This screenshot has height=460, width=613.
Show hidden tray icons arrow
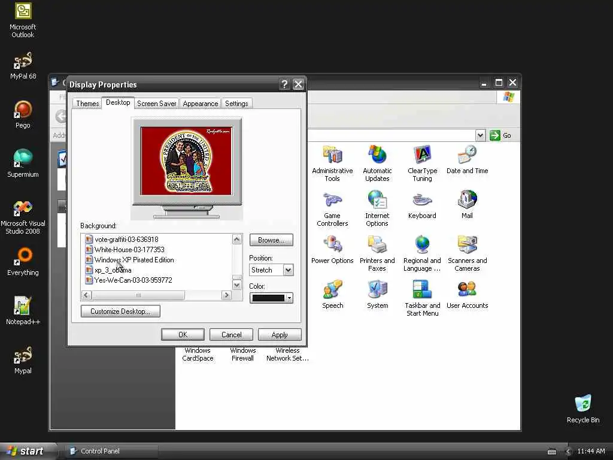click(568, 452)
